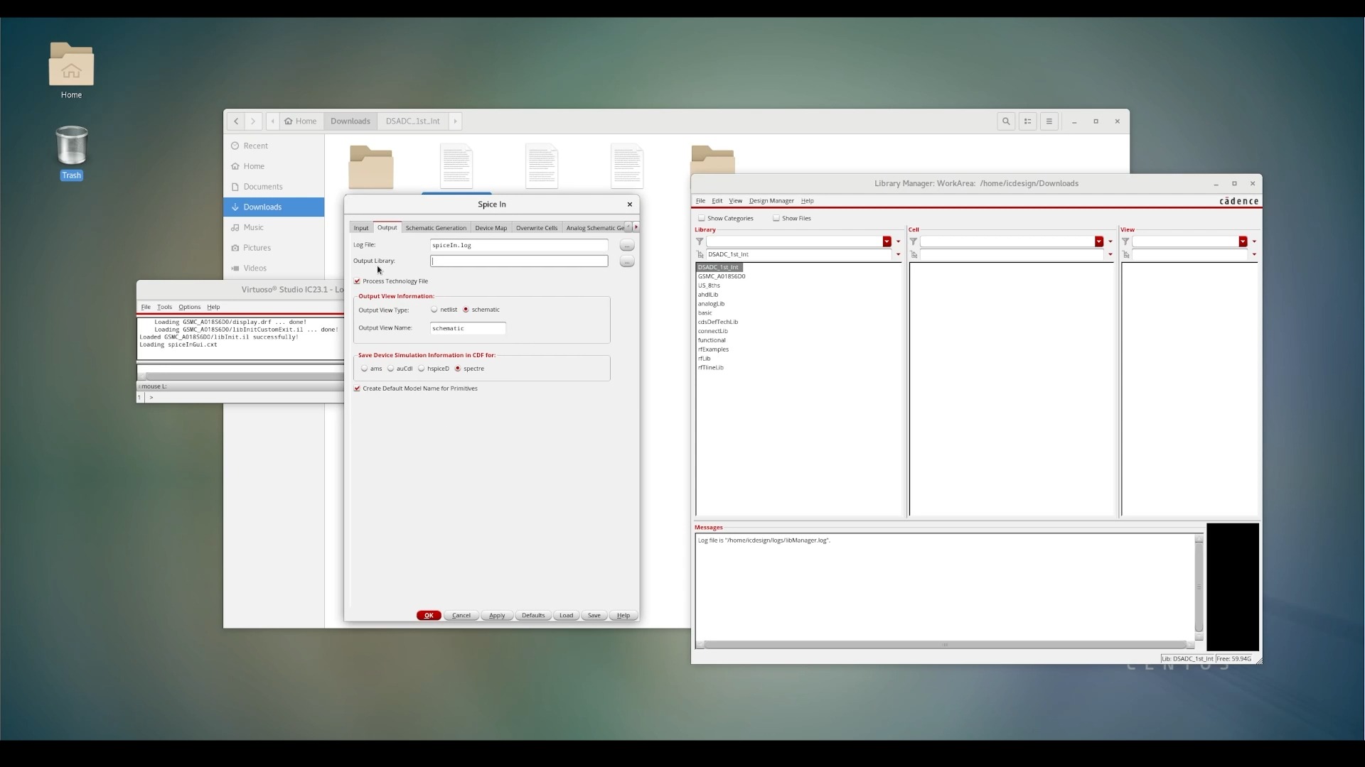Screen dimensions: 1365x767
Task: Select spectre simulation information option
Action: [458, 369]
